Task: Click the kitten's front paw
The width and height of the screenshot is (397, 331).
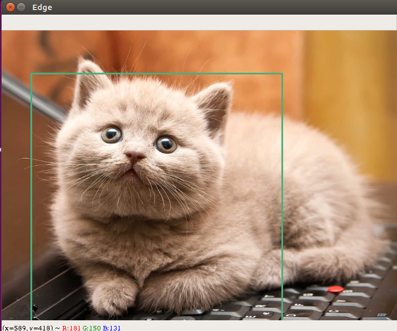Action: [113, 296]
